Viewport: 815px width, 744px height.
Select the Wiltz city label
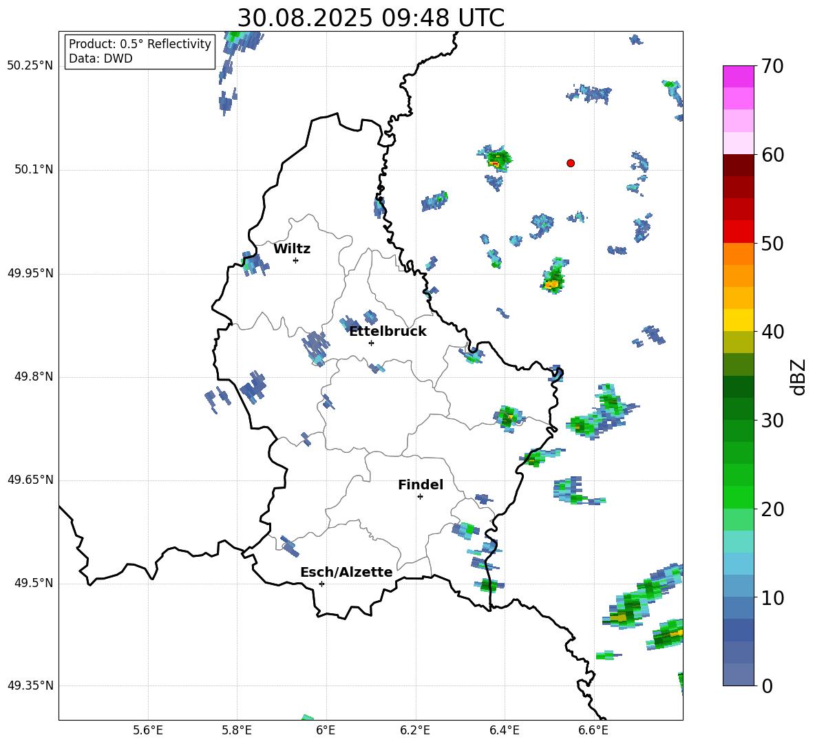pyautogui.click(x=292, y=249)
